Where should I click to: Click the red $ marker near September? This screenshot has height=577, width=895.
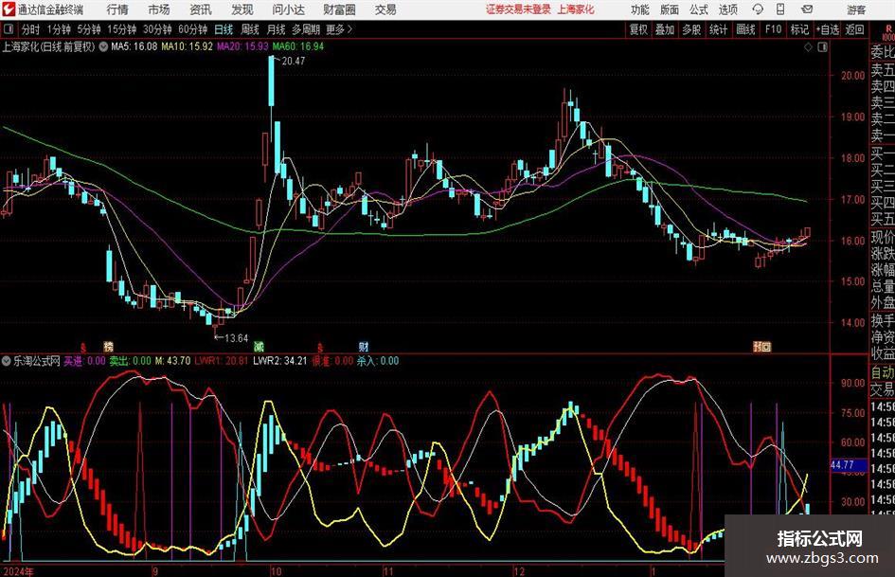pyautogui.click(x=83, y=347)
